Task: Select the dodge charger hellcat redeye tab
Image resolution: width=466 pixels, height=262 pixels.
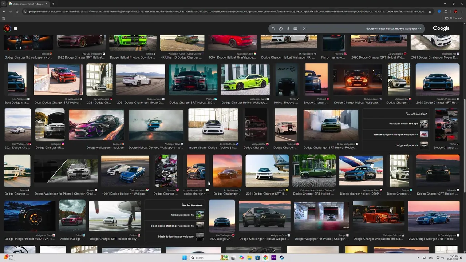Action: [28, 4]
